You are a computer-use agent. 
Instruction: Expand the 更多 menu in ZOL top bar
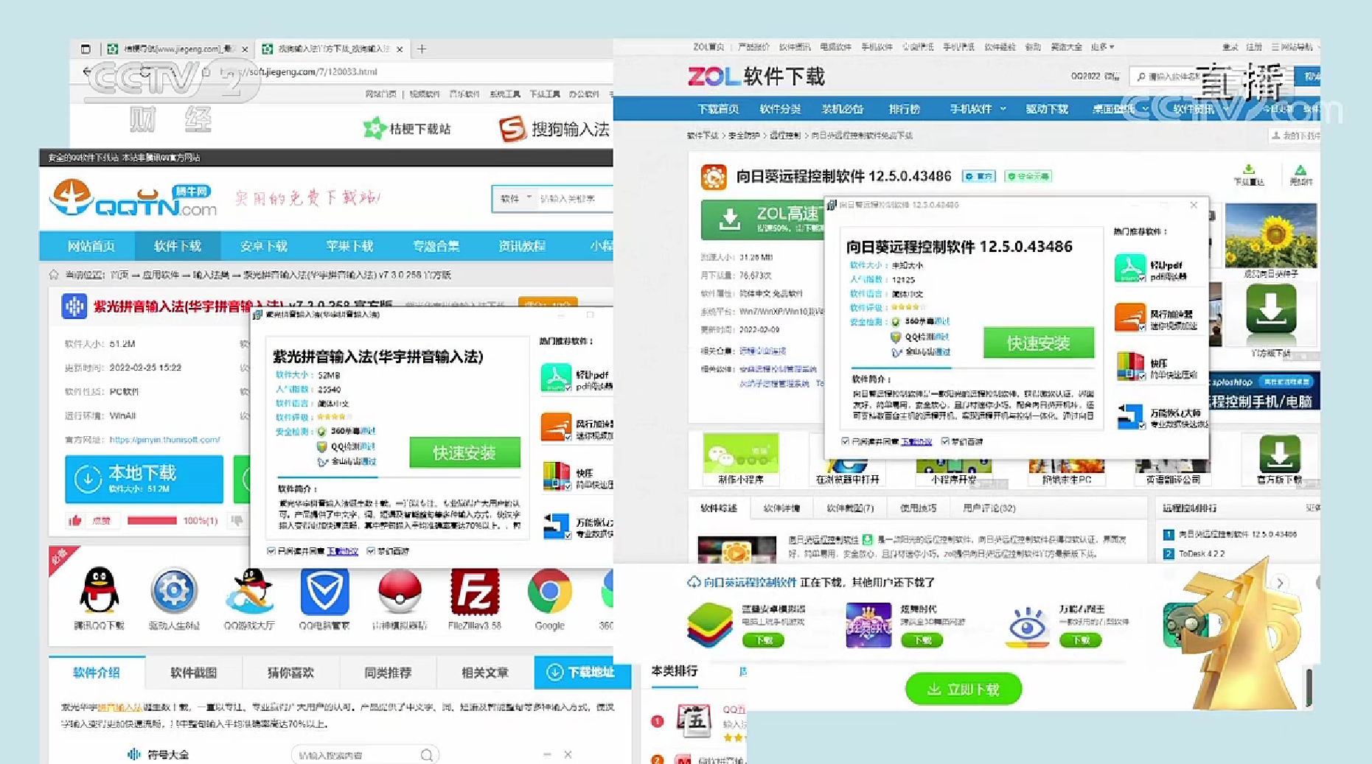[x=1102, y=46]
